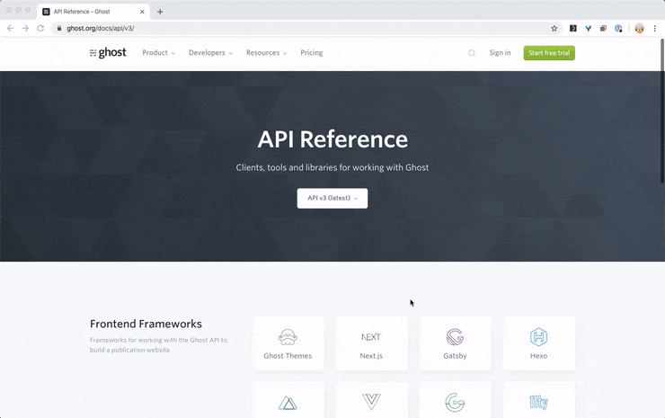Click the Ghost logo in header
This screenshot has height=418, width=665.
pos(108,53)
